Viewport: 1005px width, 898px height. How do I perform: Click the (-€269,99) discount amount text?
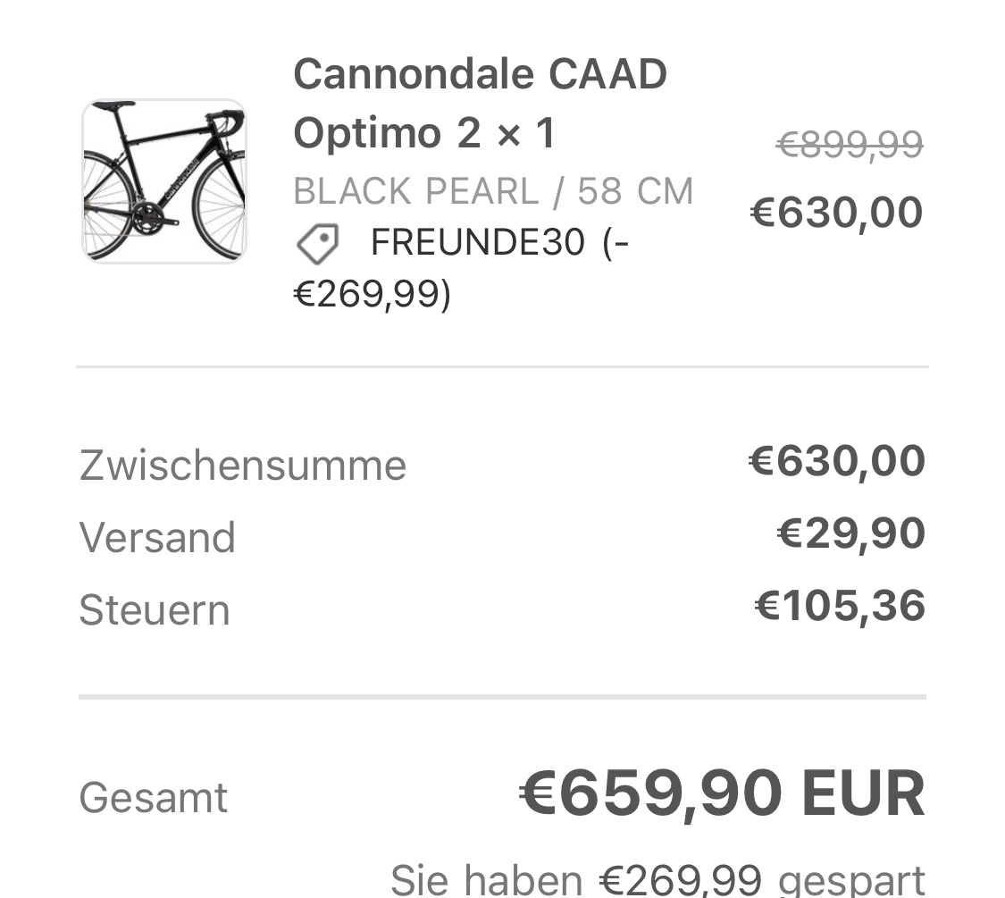tap(372, 293)
